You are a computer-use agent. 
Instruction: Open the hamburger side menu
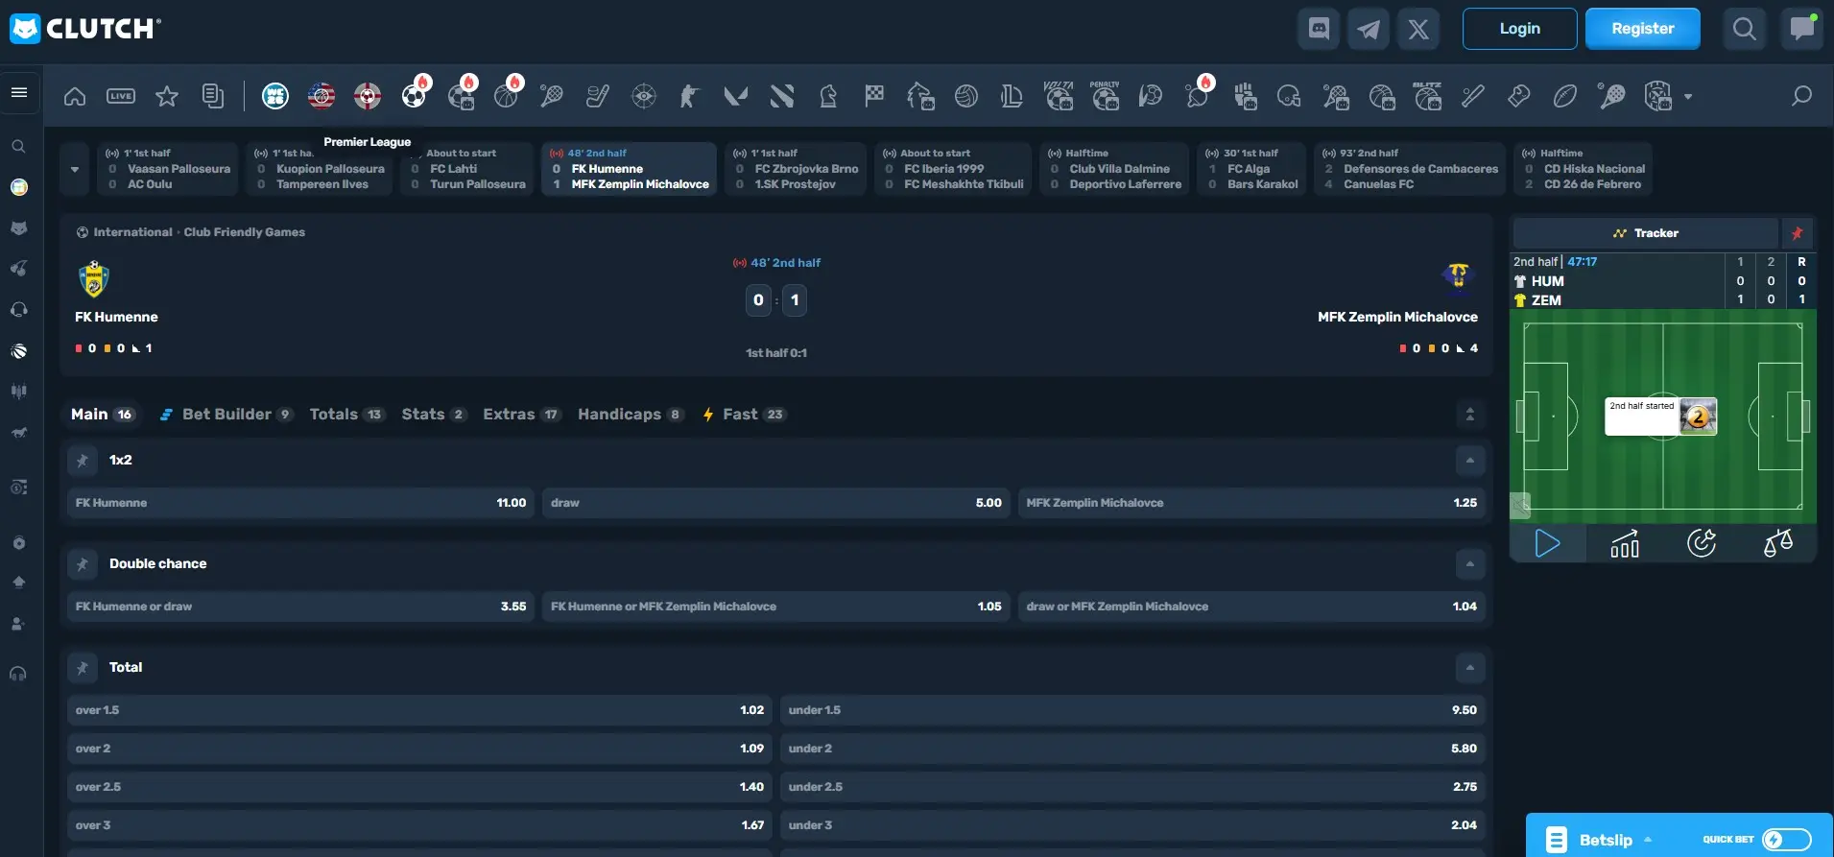19,92
